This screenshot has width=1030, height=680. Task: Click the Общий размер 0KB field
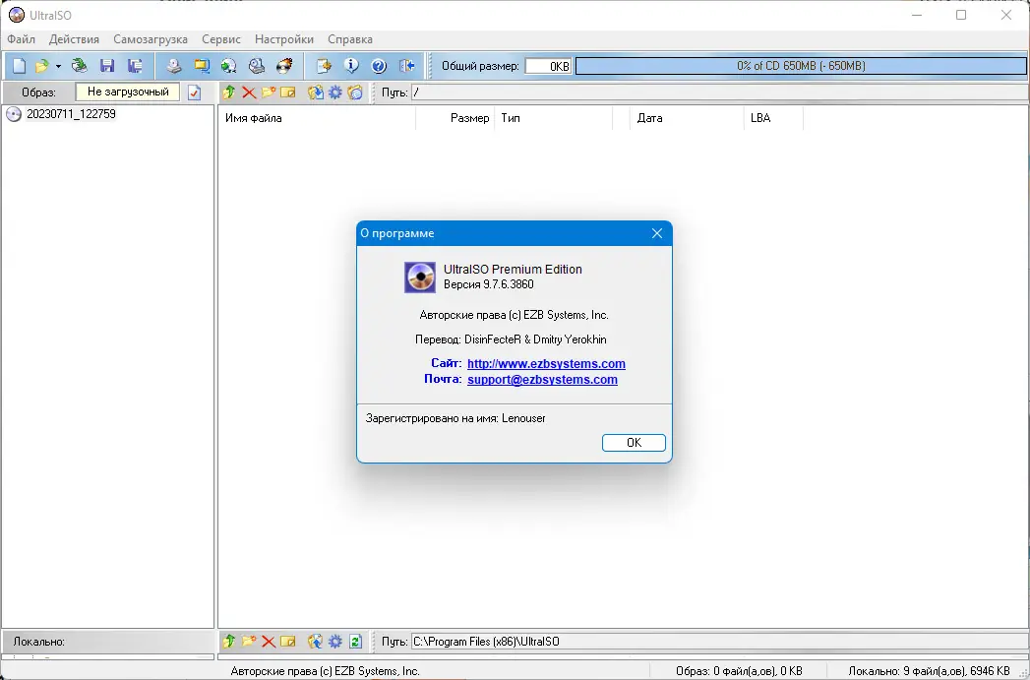click(548, 66)
